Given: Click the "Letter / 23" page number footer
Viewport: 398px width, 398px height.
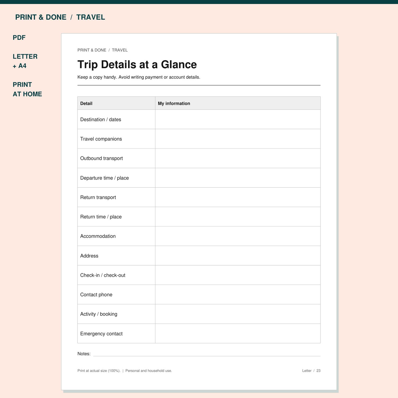Looking at the screenshot, I should click(311, 371).
